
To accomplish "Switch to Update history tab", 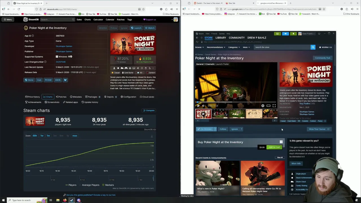I will pyautogui.click(x=90, y=102).
